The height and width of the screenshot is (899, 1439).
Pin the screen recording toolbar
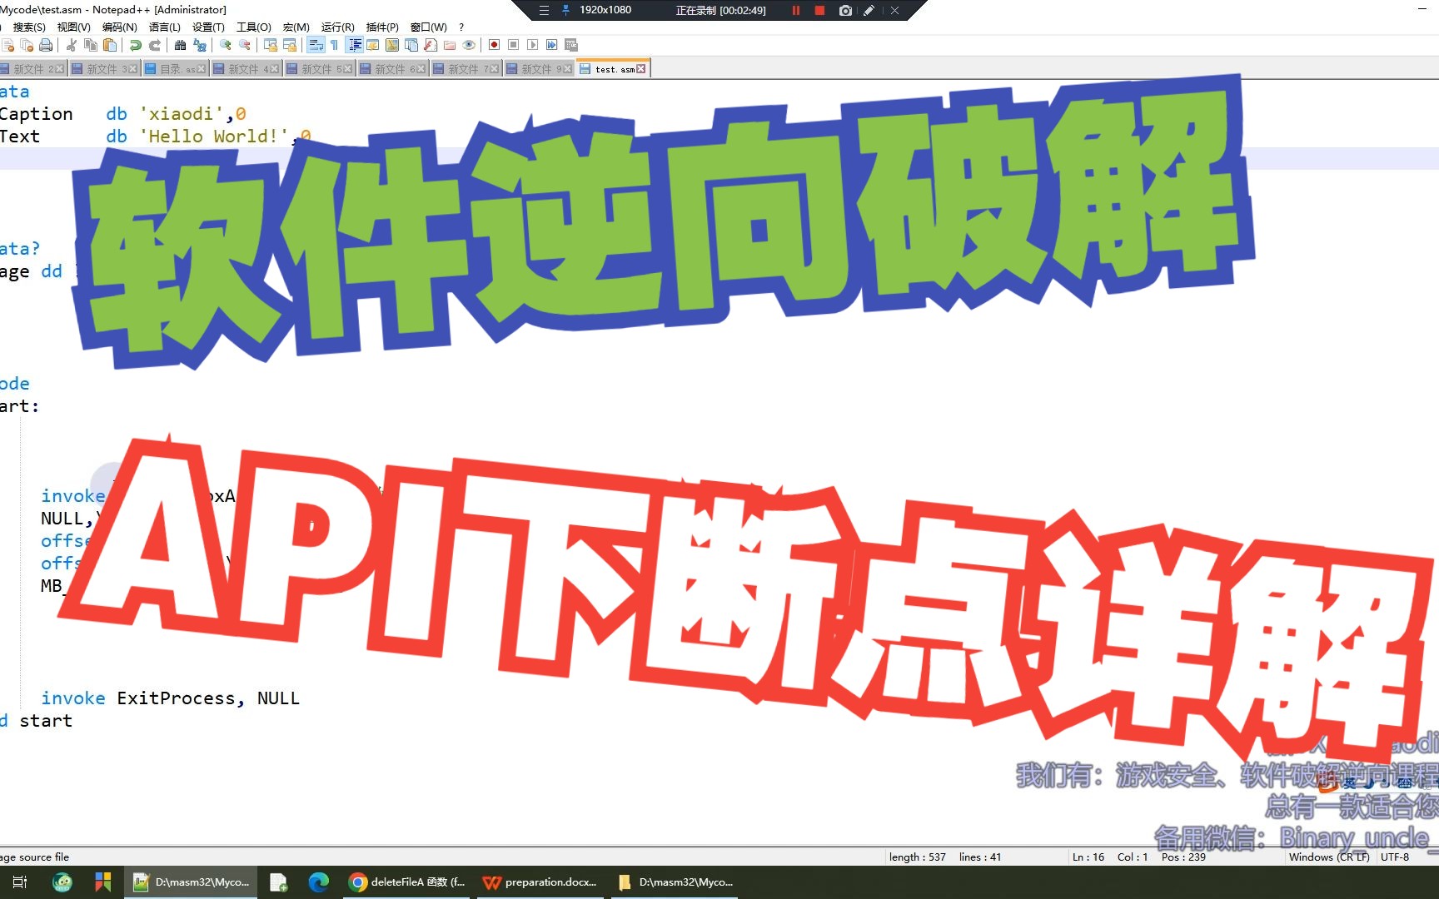coord(566,10)
